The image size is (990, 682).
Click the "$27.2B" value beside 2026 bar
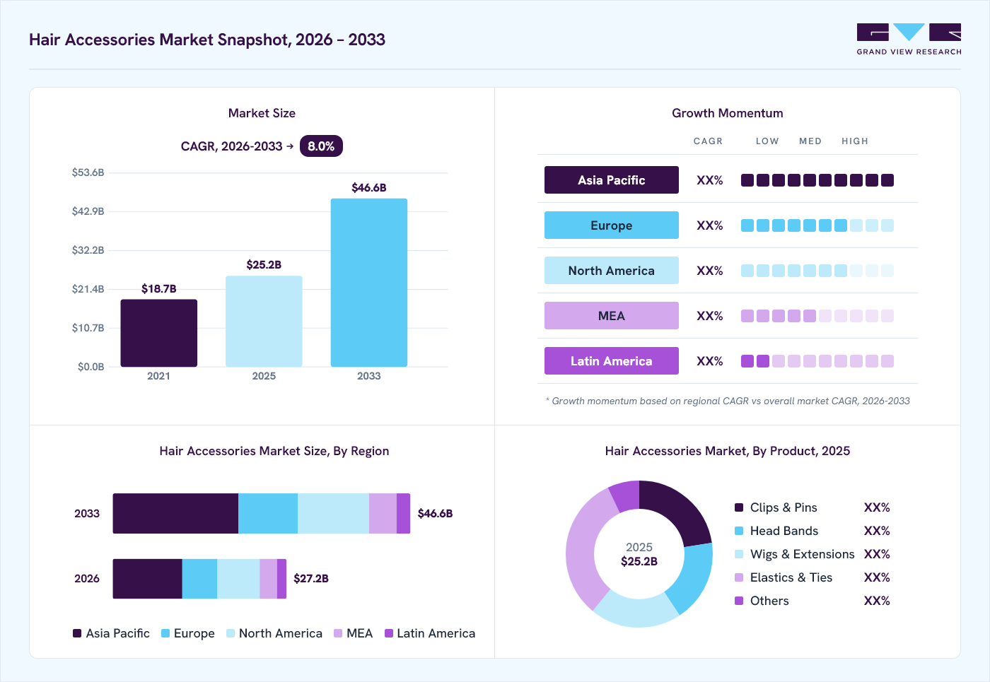point(311,579)
